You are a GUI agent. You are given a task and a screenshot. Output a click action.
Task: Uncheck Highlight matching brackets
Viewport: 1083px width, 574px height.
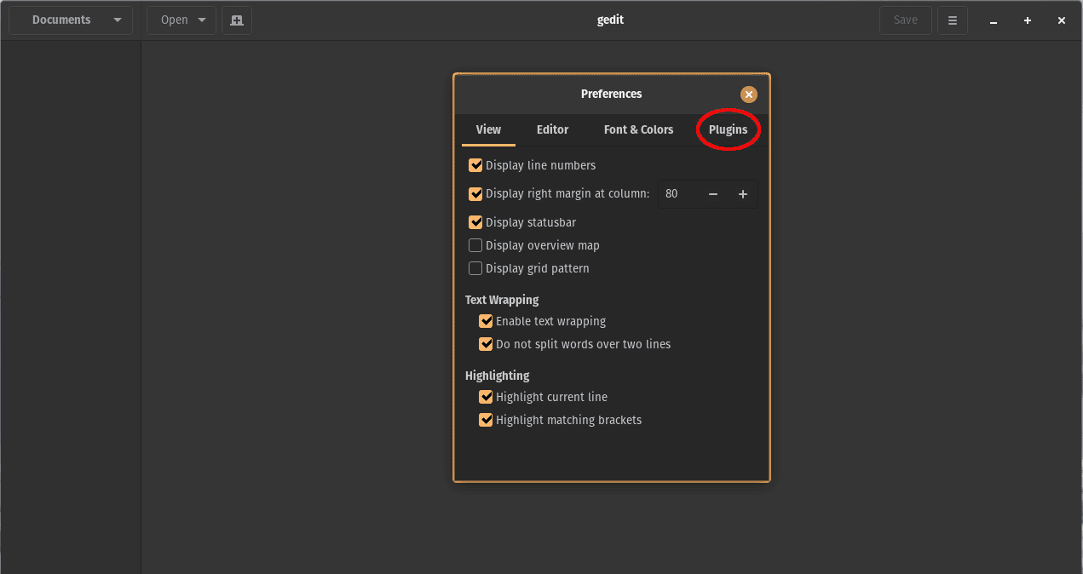(486, 420)
